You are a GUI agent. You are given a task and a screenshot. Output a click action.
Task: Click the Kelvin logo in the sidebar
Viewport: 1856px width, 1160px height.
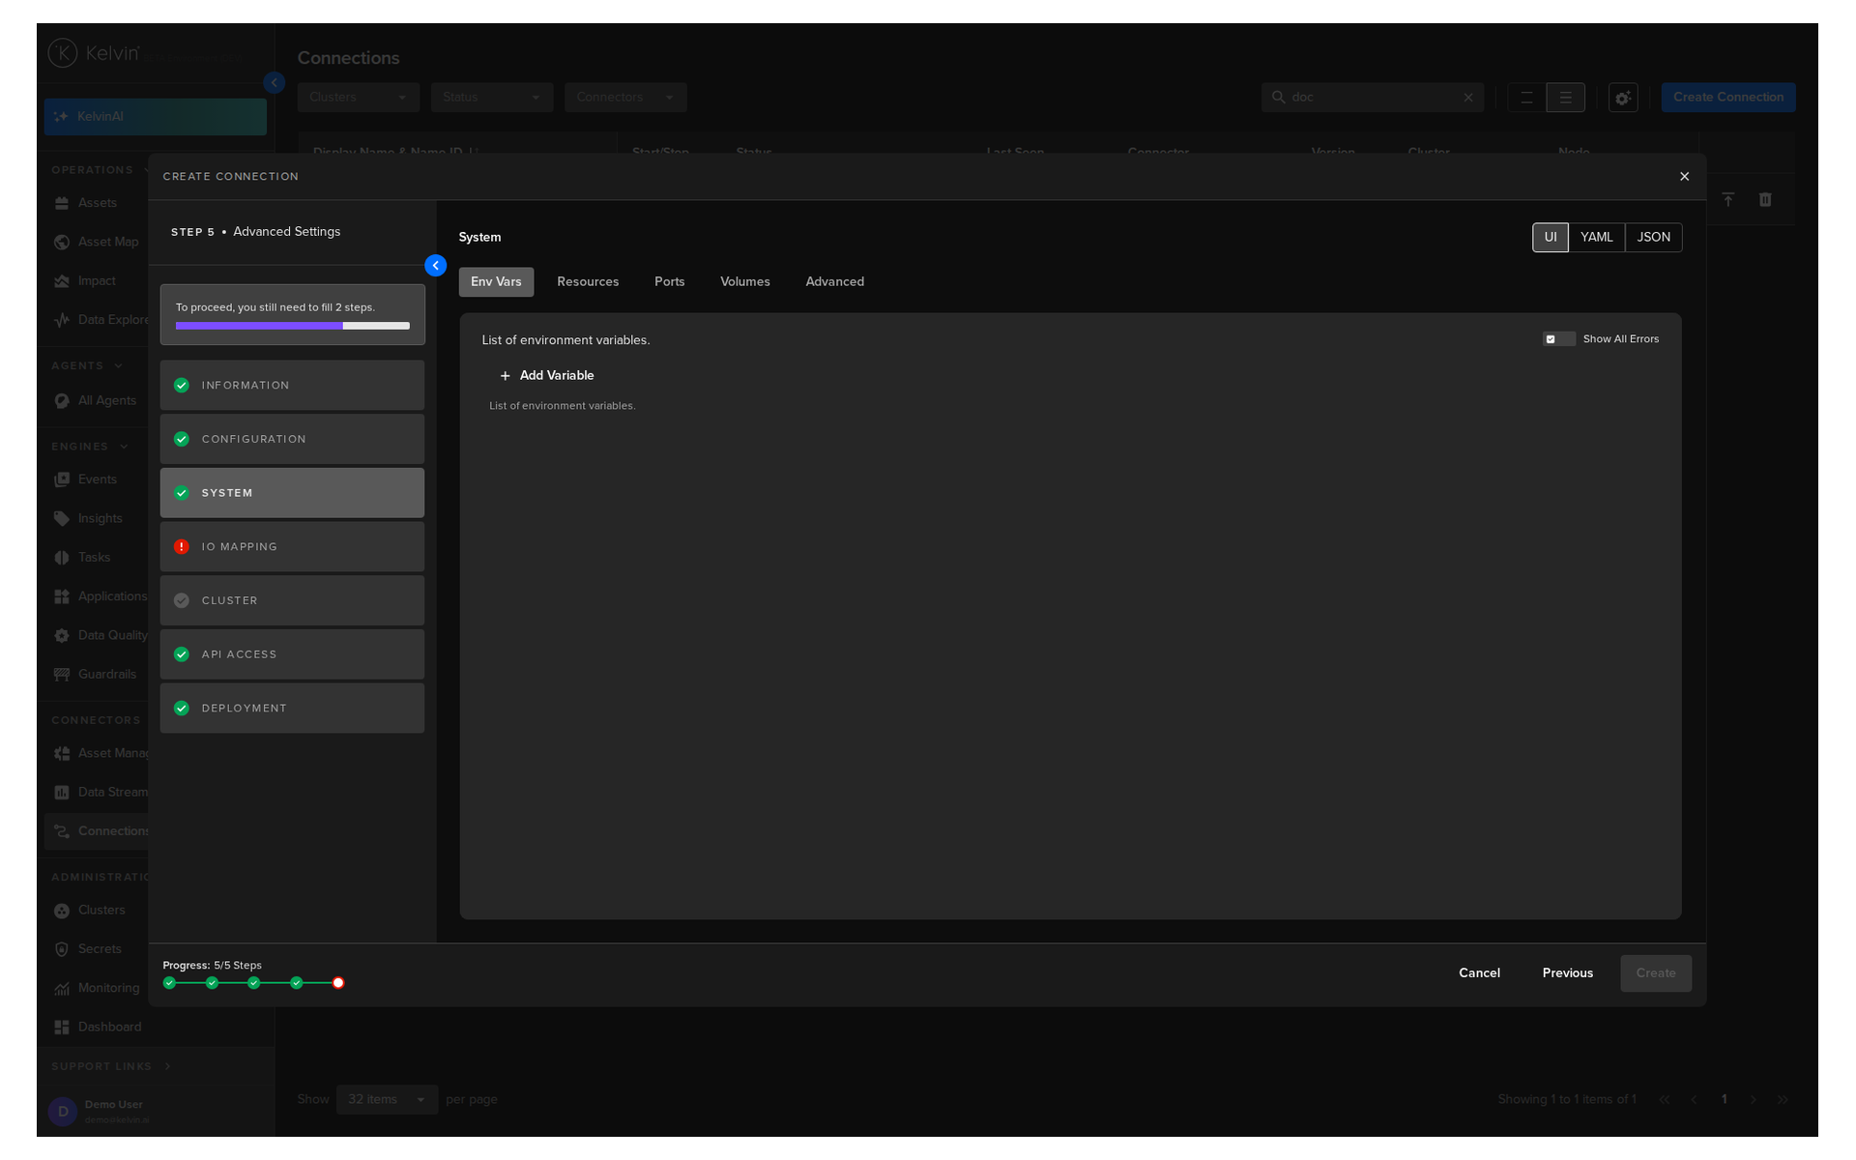[94, 53]
